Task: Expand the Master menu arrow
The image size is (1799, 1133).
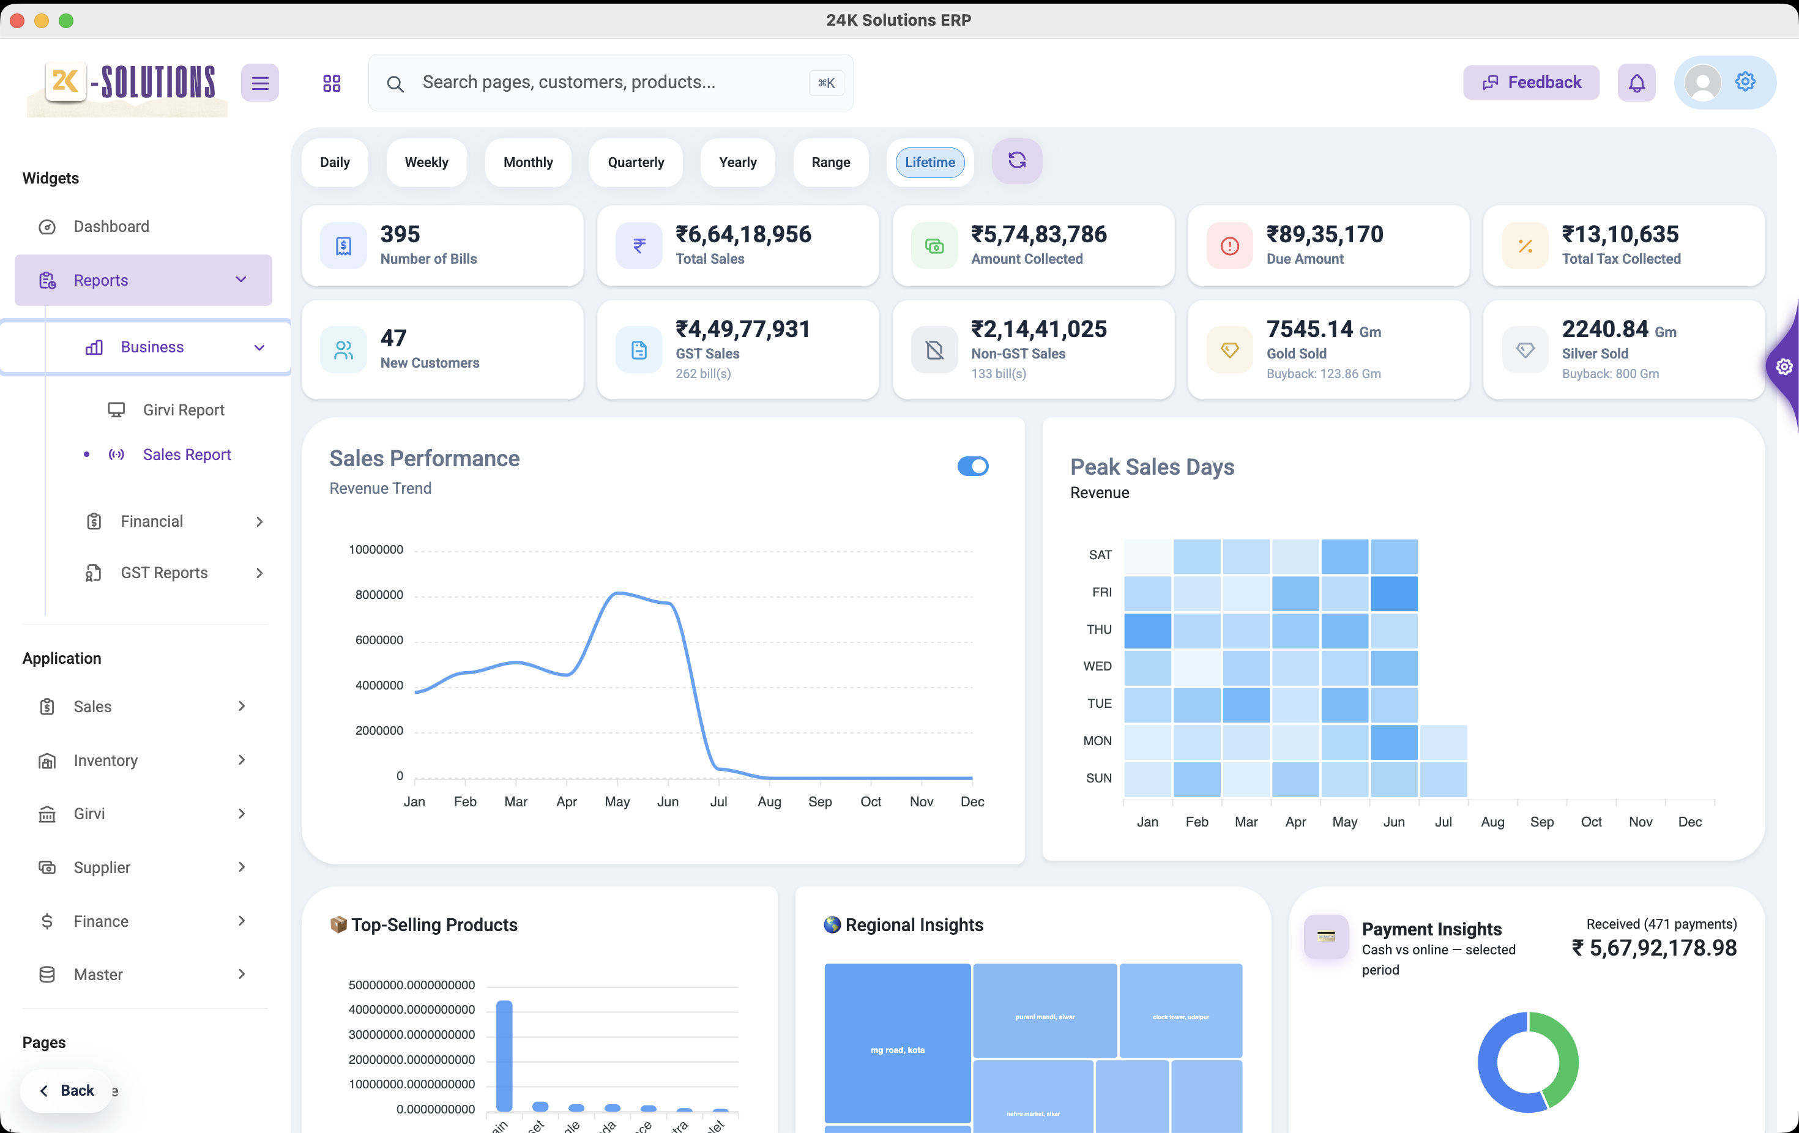Action: (241, 974)
